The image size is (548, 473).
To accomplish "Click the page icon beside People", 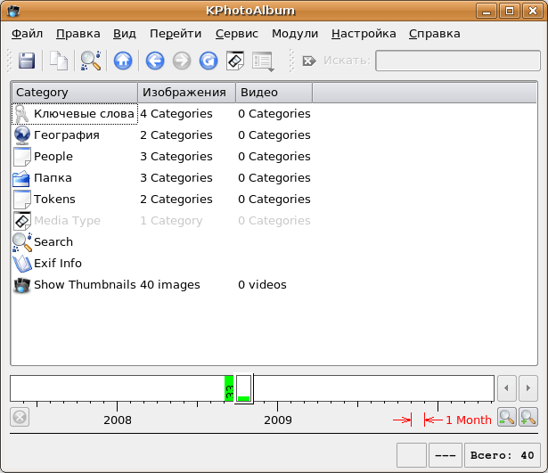I will pos(22,157).
